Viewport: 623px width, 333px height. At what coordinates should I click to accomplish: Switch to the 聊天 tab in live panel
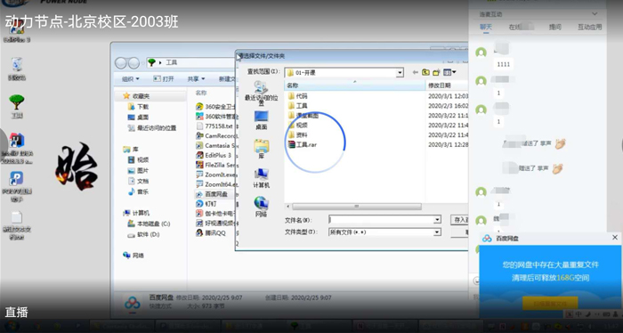click(x=486, y=27)
